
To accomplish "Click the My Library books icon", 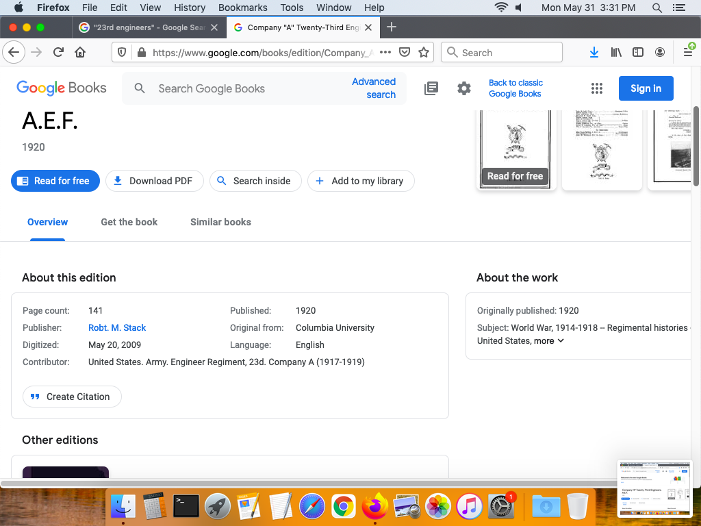I will point(431,88).
